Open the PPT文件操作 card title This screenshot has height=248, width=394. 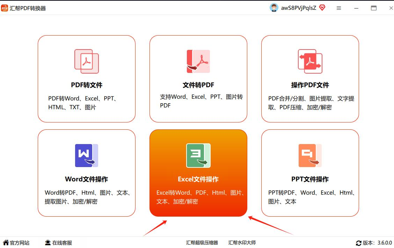pos(310,179)
